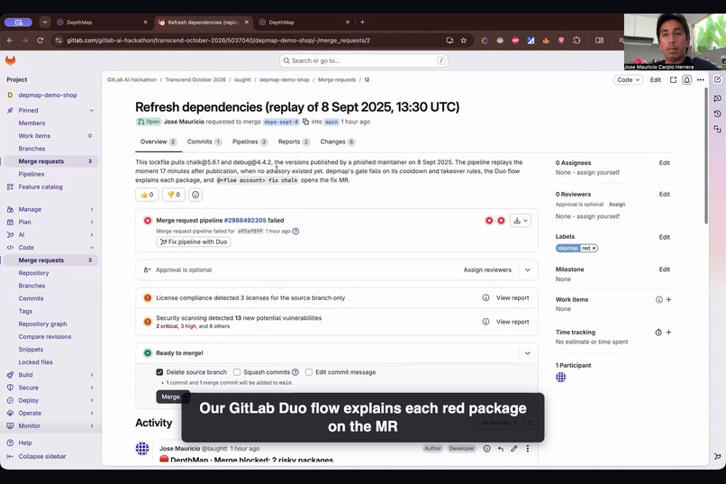Screen dimensions: 726x484
Task: Open a new browser tab
Action: click(362, 22)
